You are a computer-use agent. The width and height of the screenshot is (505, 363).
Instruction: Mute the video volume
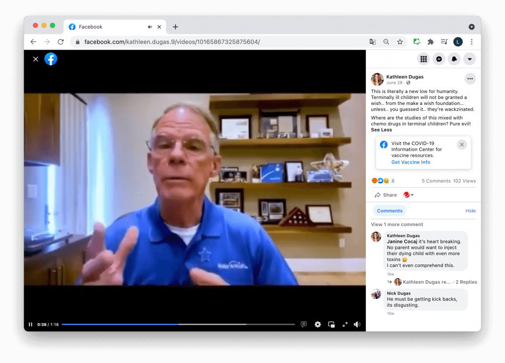click(x=357, y=324)
